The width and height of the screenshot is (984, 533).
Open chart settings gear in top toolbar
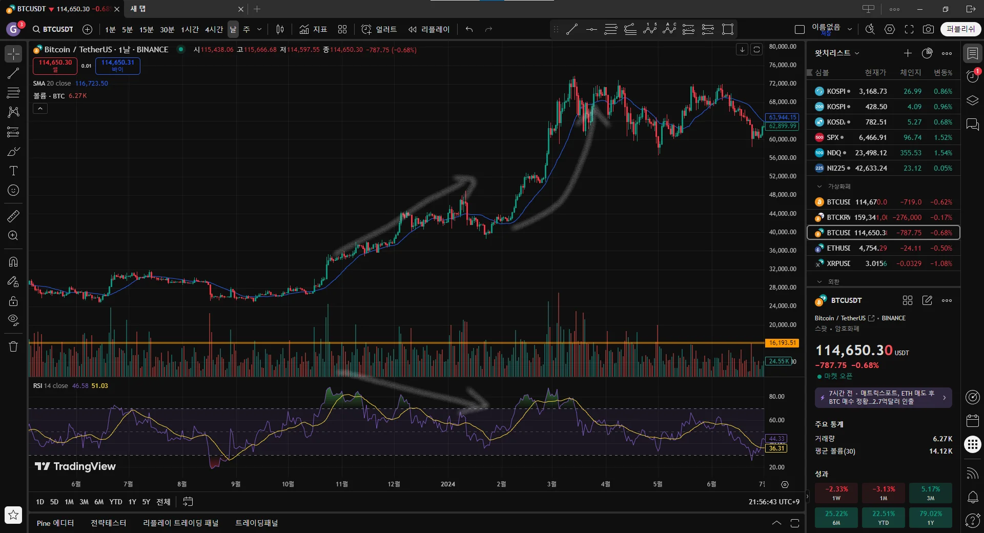[890, 29]
